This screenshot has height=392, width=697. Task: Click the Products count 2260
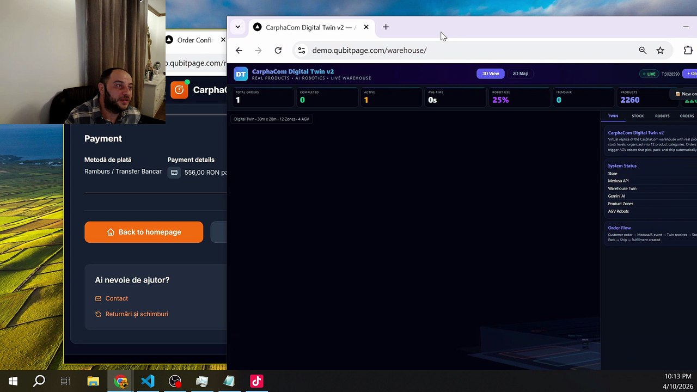(630, 100)
